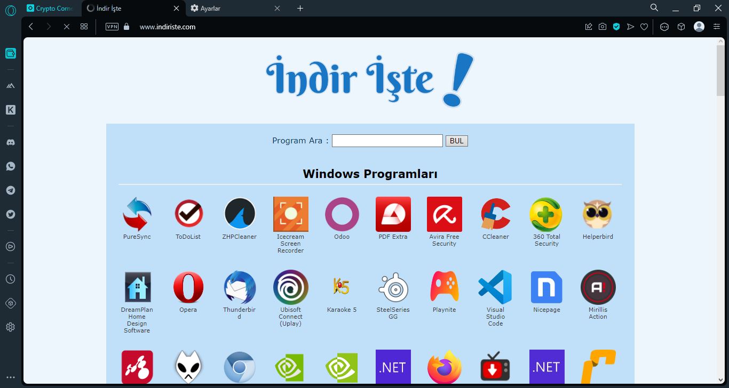
Task: Click the İndir İşte logo
Action: pos(369,79)
